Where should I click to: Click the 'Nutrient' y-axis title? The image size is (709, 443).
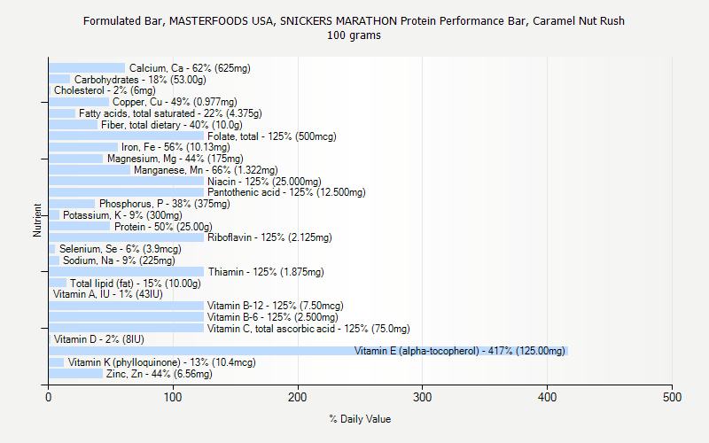(37, 220)
